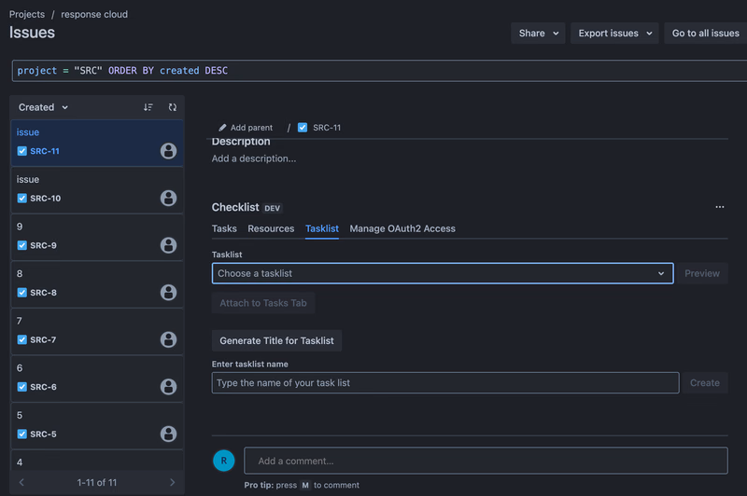Screen dimensions: 747x496
Task: Select issue SRC-8 in the list
Action: pyautogui.click(x=97, y=284)
